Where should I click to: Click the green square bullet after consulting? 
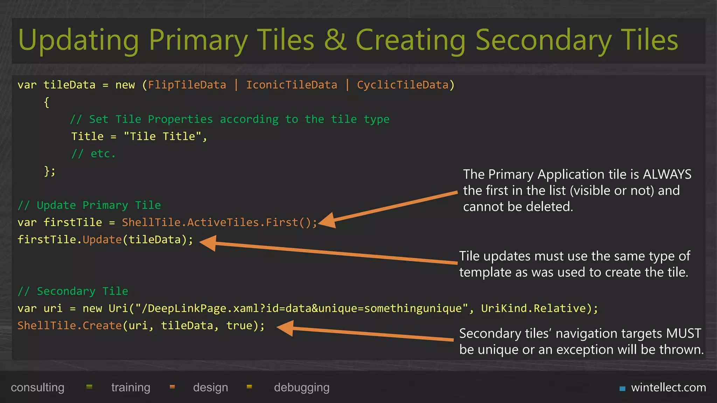click(89, 387)
